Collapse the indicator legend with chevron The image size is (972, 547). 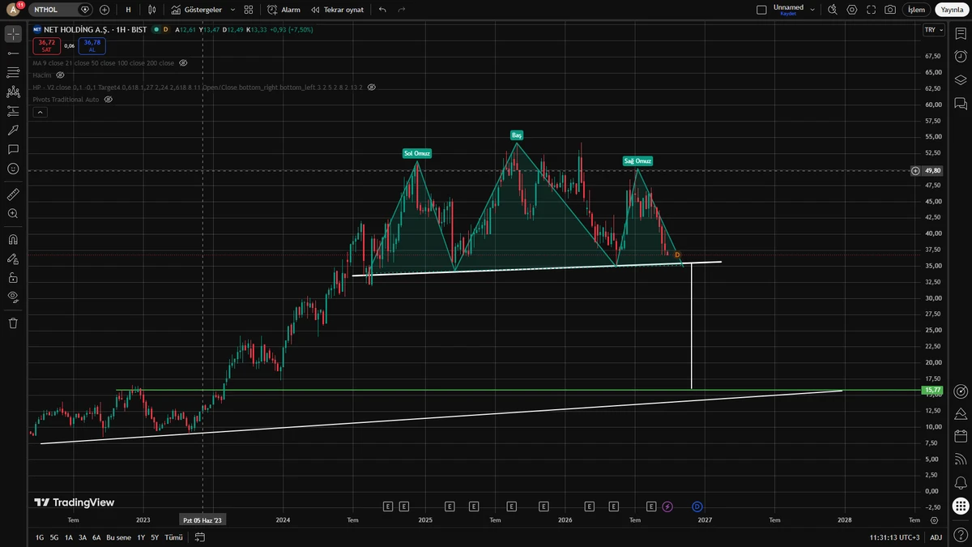tap(40, 113)
